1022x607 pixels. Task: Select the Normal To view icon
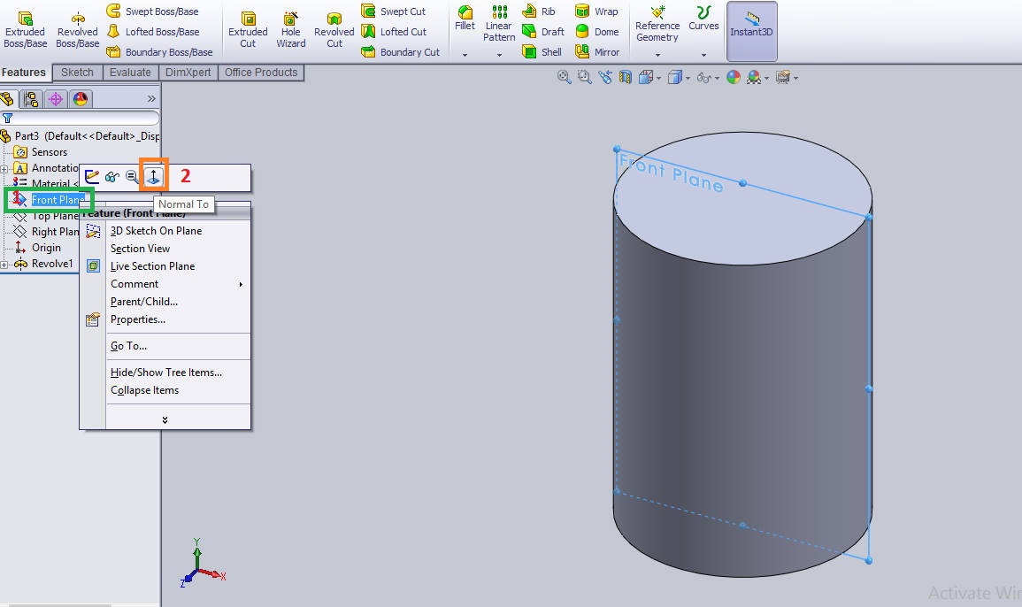pyautogui.click(x=153, y=175)
